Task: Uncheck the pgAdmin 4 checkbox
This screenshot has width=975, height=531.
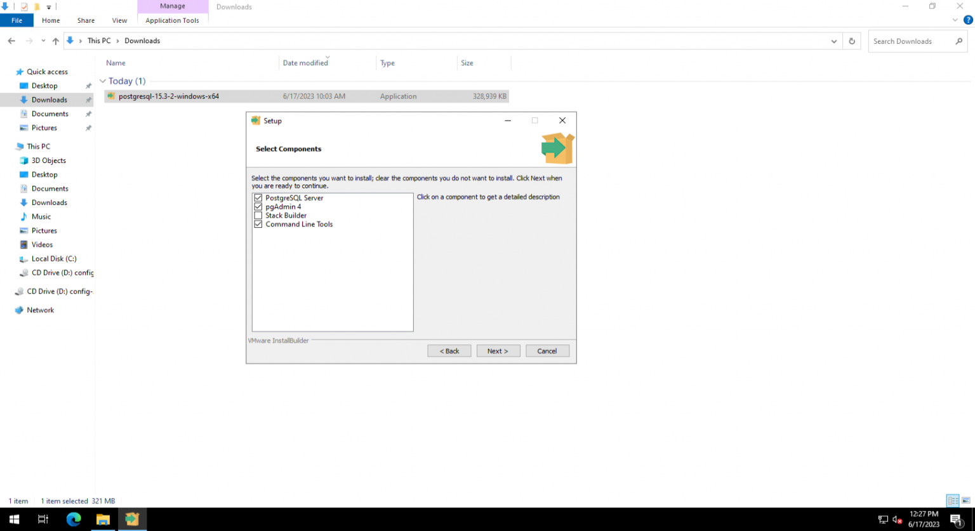Action: [258, 207]
